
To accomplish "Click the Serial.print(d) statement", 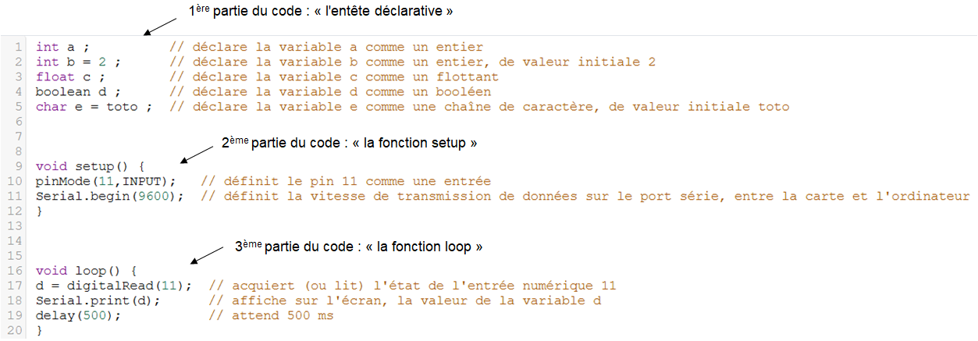I will (98, 300).
